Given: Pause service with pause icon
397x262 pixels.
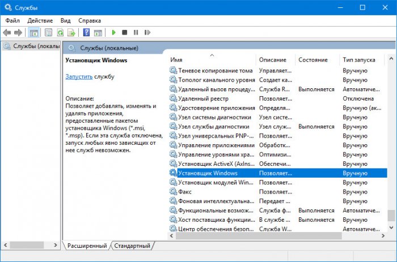Looking at the screenshot, I should point(136,32).
